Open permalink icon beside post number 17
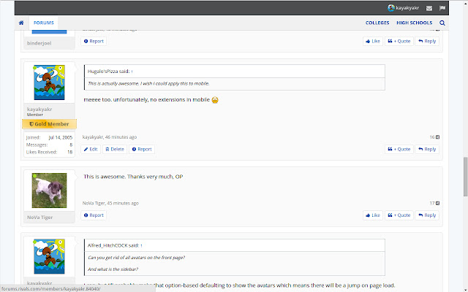Viewport: 468px width, 292px height. [x=437, y=203]
